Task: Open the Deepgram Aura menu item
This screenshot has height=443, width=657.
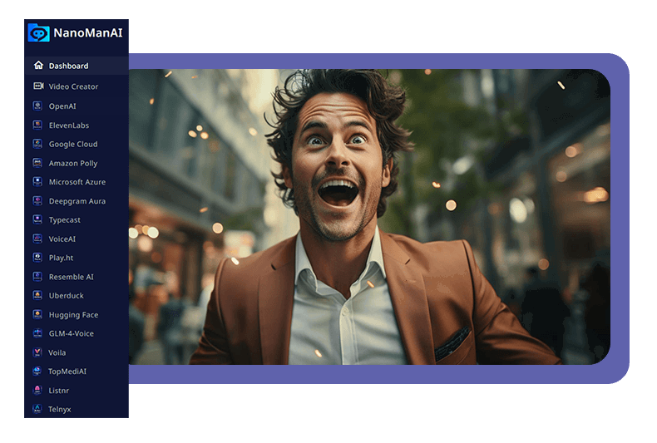Action: [77, 201]
